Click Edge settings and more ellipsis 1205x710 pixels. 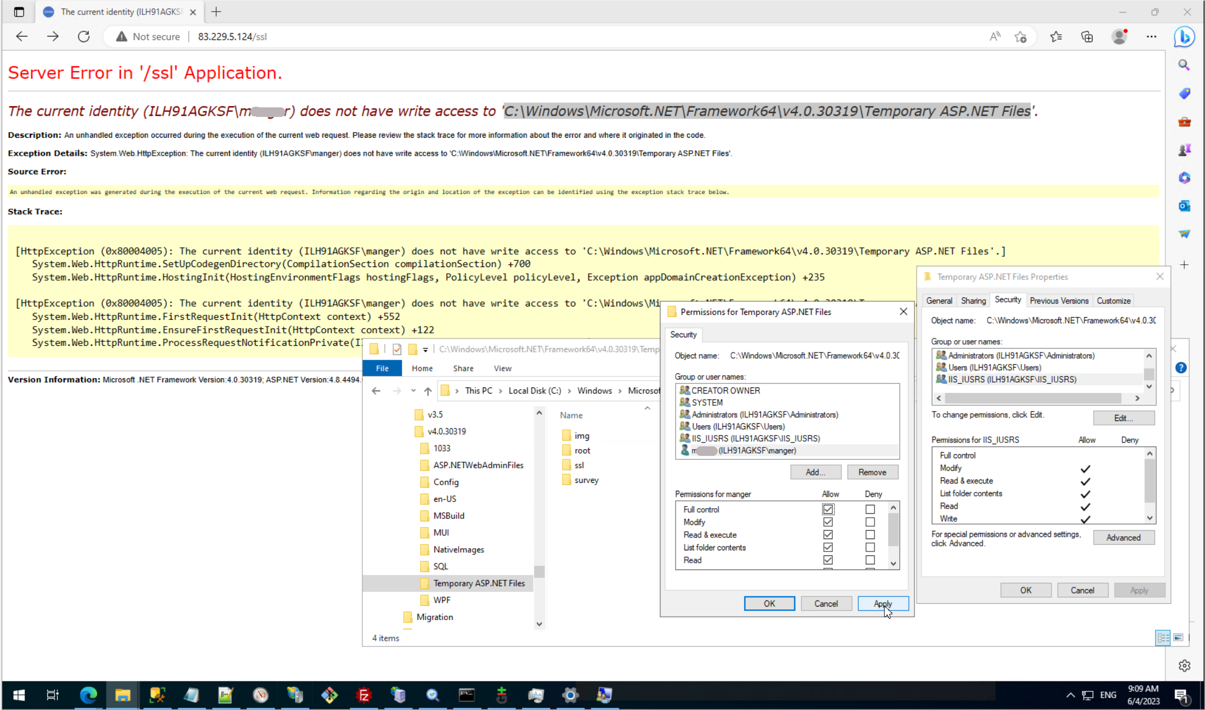(1151, 37)
